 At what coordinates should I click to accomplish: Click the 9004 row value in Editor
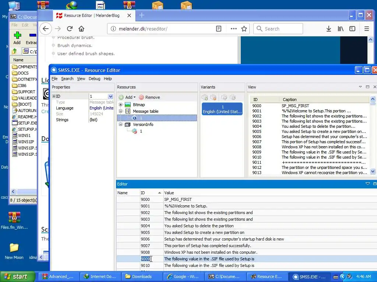[x=199, y=226]
